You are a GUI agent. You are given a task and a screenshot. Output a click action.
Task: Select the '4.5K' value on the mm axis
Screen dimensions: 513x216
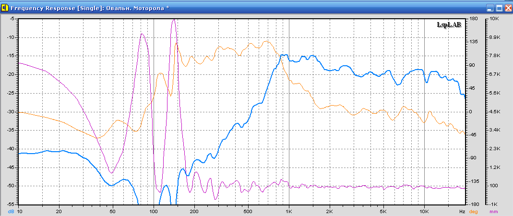click(495, 111)
